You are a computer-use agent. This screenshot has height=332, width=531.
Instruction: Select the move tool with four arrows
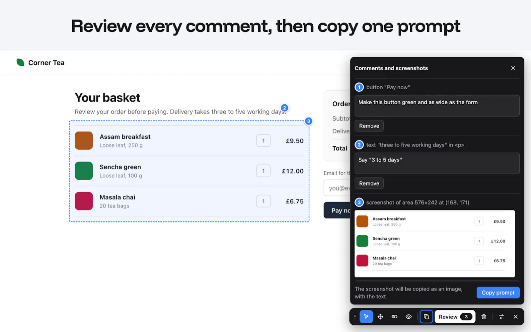coord(380,317)
